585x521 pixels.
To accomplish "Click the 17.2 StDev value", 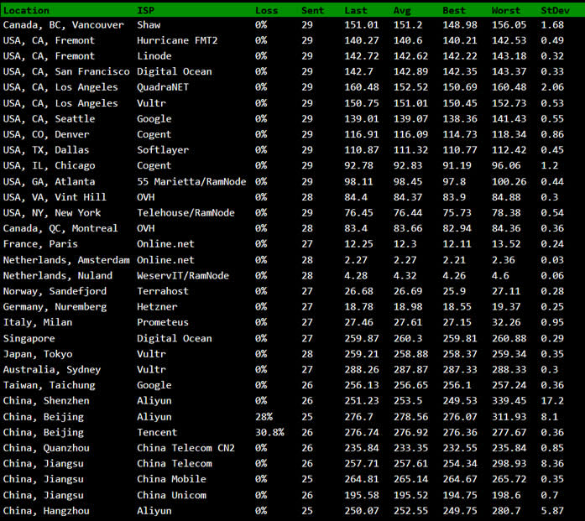I will pyautogui.click(x=552, y=401).
